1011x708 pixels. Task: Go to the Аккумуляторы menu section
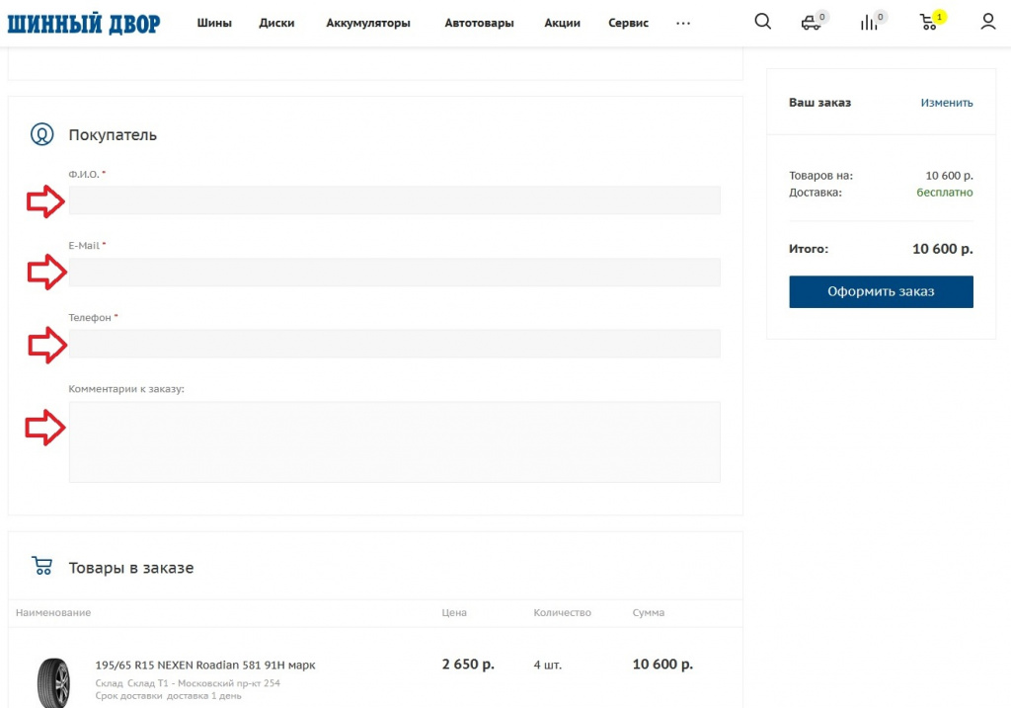click(368, 23)
